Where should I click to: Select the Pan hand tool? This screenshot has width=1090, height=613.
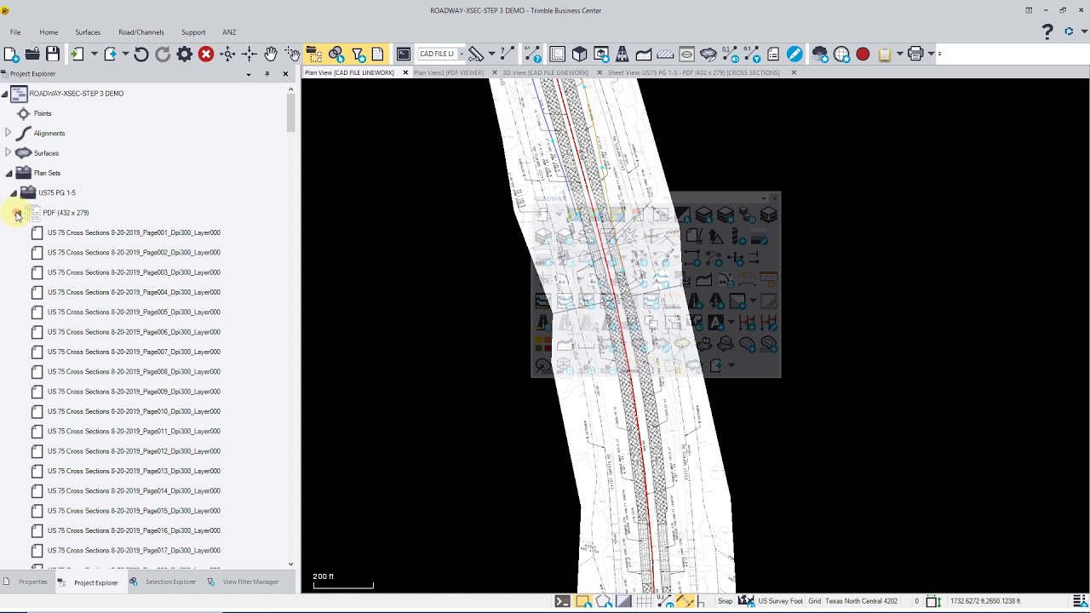(x=271, y=54)
